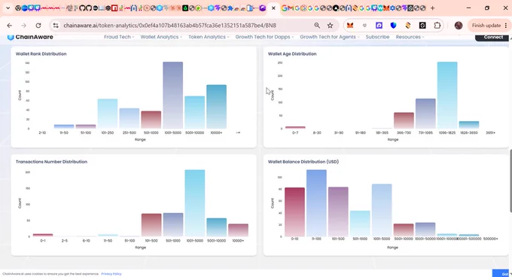Open the zoom magnifier in address bar
This screenshot has height=277, width=512.
pos(317,26)
